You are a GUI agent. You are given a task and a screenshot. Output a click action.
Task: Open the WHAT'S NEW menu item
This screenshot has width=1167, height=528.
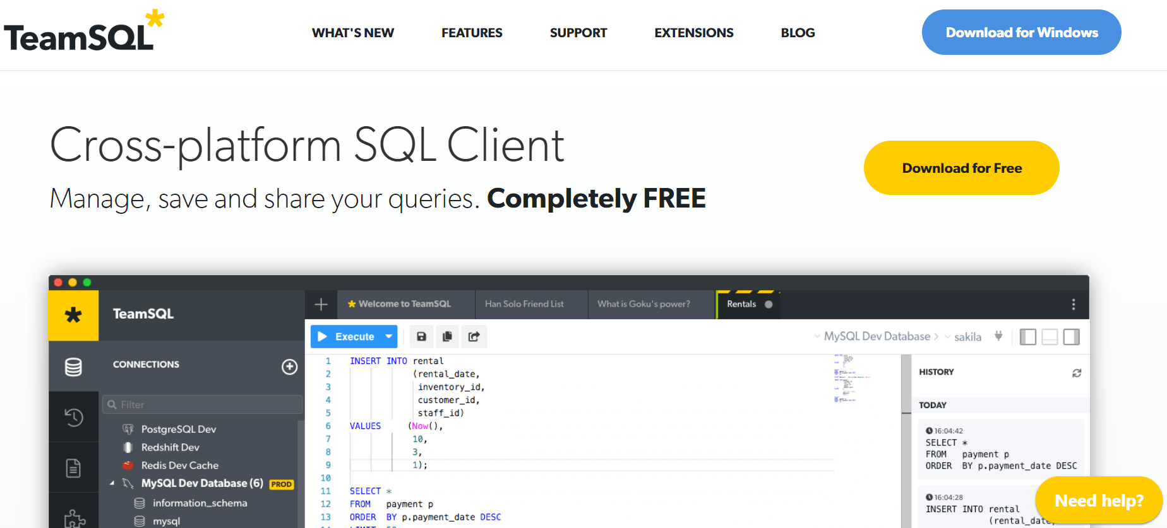pyautogui.click(x=353, y=33)
